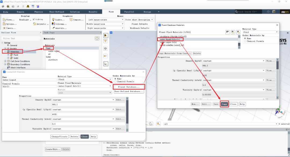Open the Left mouse button dropdown
Image resolution: width=290 pixels, height=157 pixels.
(108, 20)
